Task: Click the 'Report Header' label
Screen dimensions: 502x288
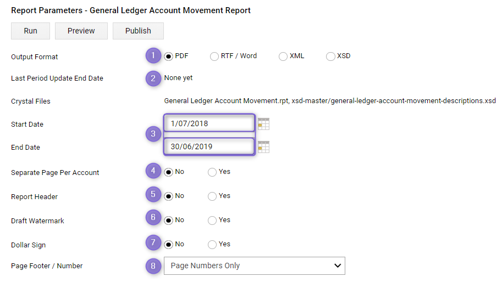Action: pyautogui.click(x=34, y=197)
